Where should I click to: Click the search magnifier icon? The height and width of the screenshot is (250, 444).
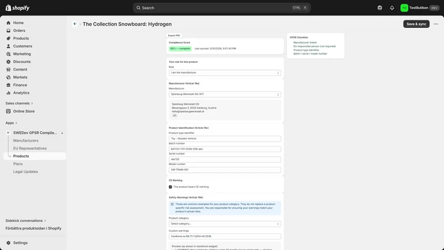[x=138, y=8]
